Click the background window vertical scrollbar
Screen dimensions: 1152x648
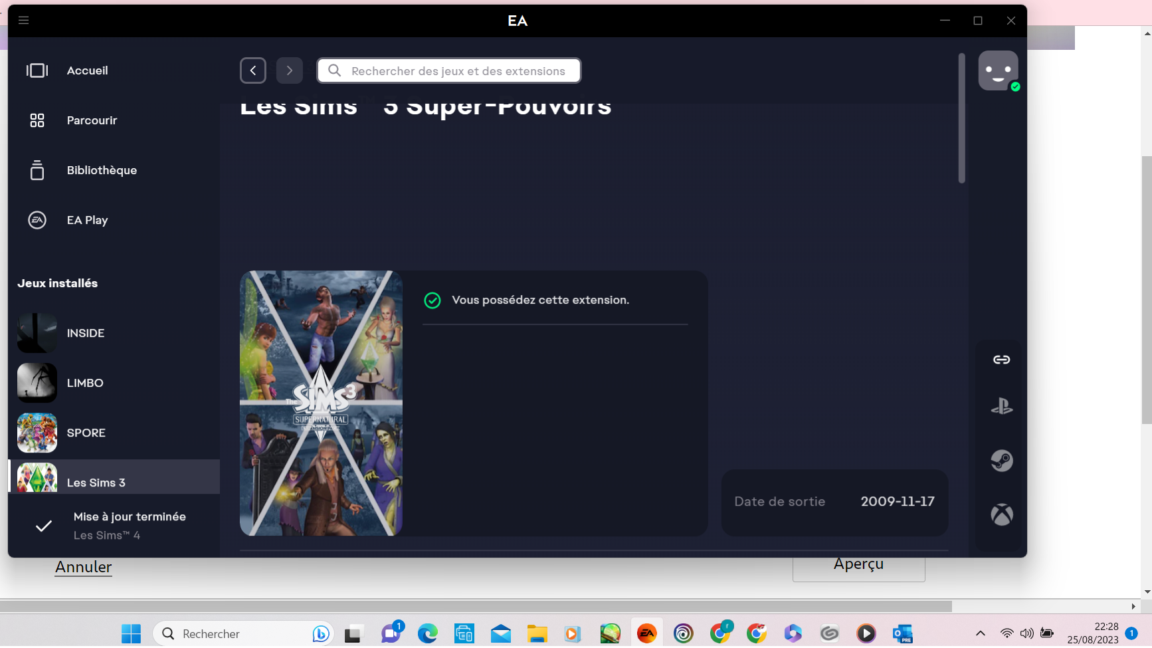[1147, 290]
